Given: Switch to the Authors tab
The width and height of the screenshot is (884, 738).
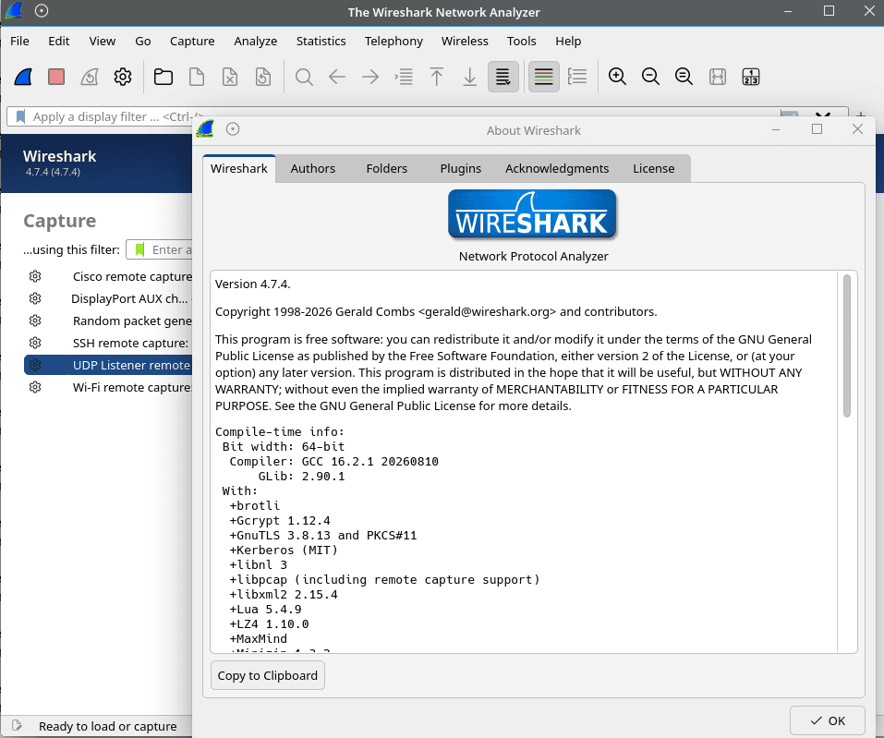Looking at the screenshot, I should coord(313,169).
